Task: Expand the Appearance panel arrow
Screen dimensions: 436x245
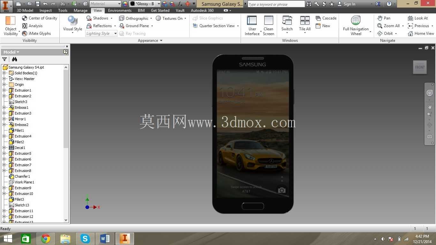Action: (x=161, y=41)
